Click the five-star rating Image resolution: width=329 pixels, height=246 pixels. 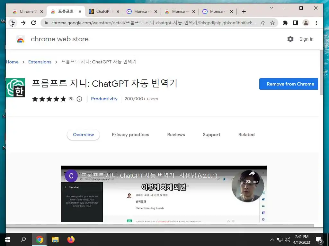tap(49, 99)
